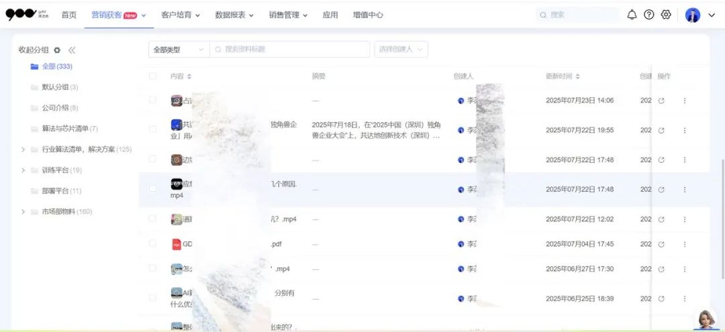Toggle the select-all checkbox in table header
This screenshot has width=725, height=332.
tap(152, 76)
